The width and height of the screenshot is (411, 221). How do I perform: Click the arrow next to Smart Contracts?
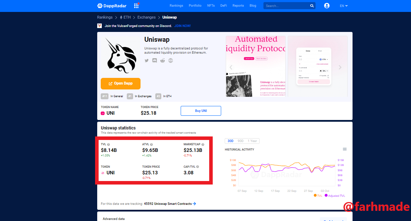pyautogui.click(x=194, y=204)
